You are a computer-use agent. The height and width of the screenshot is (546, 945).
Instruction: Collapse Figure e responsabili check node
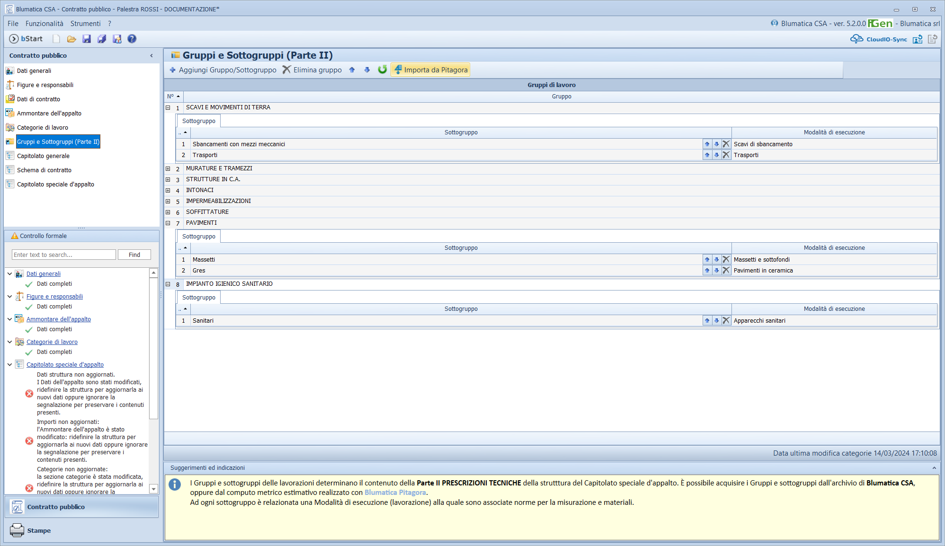(x=9, y=297)
